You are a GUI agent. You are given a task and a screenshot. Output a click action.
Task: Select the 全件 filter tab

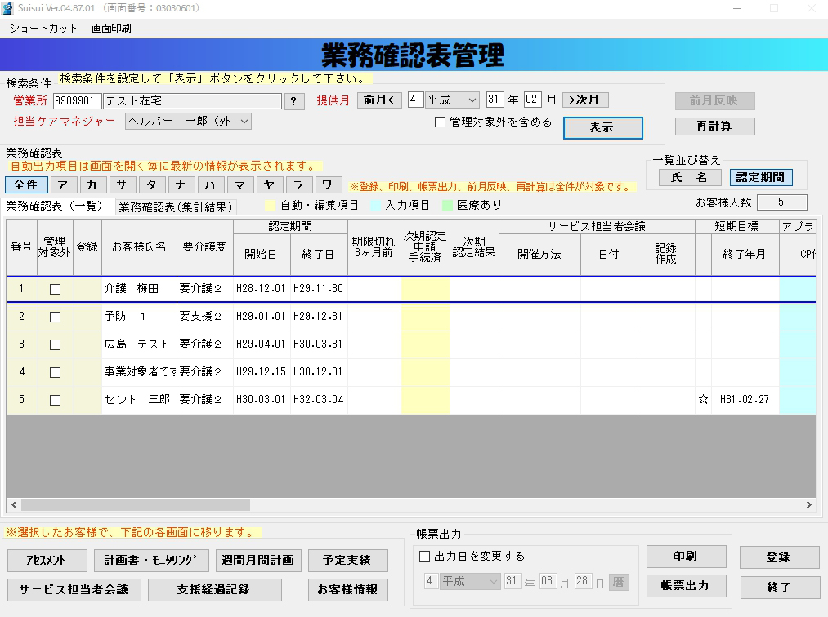click(26, 185)
